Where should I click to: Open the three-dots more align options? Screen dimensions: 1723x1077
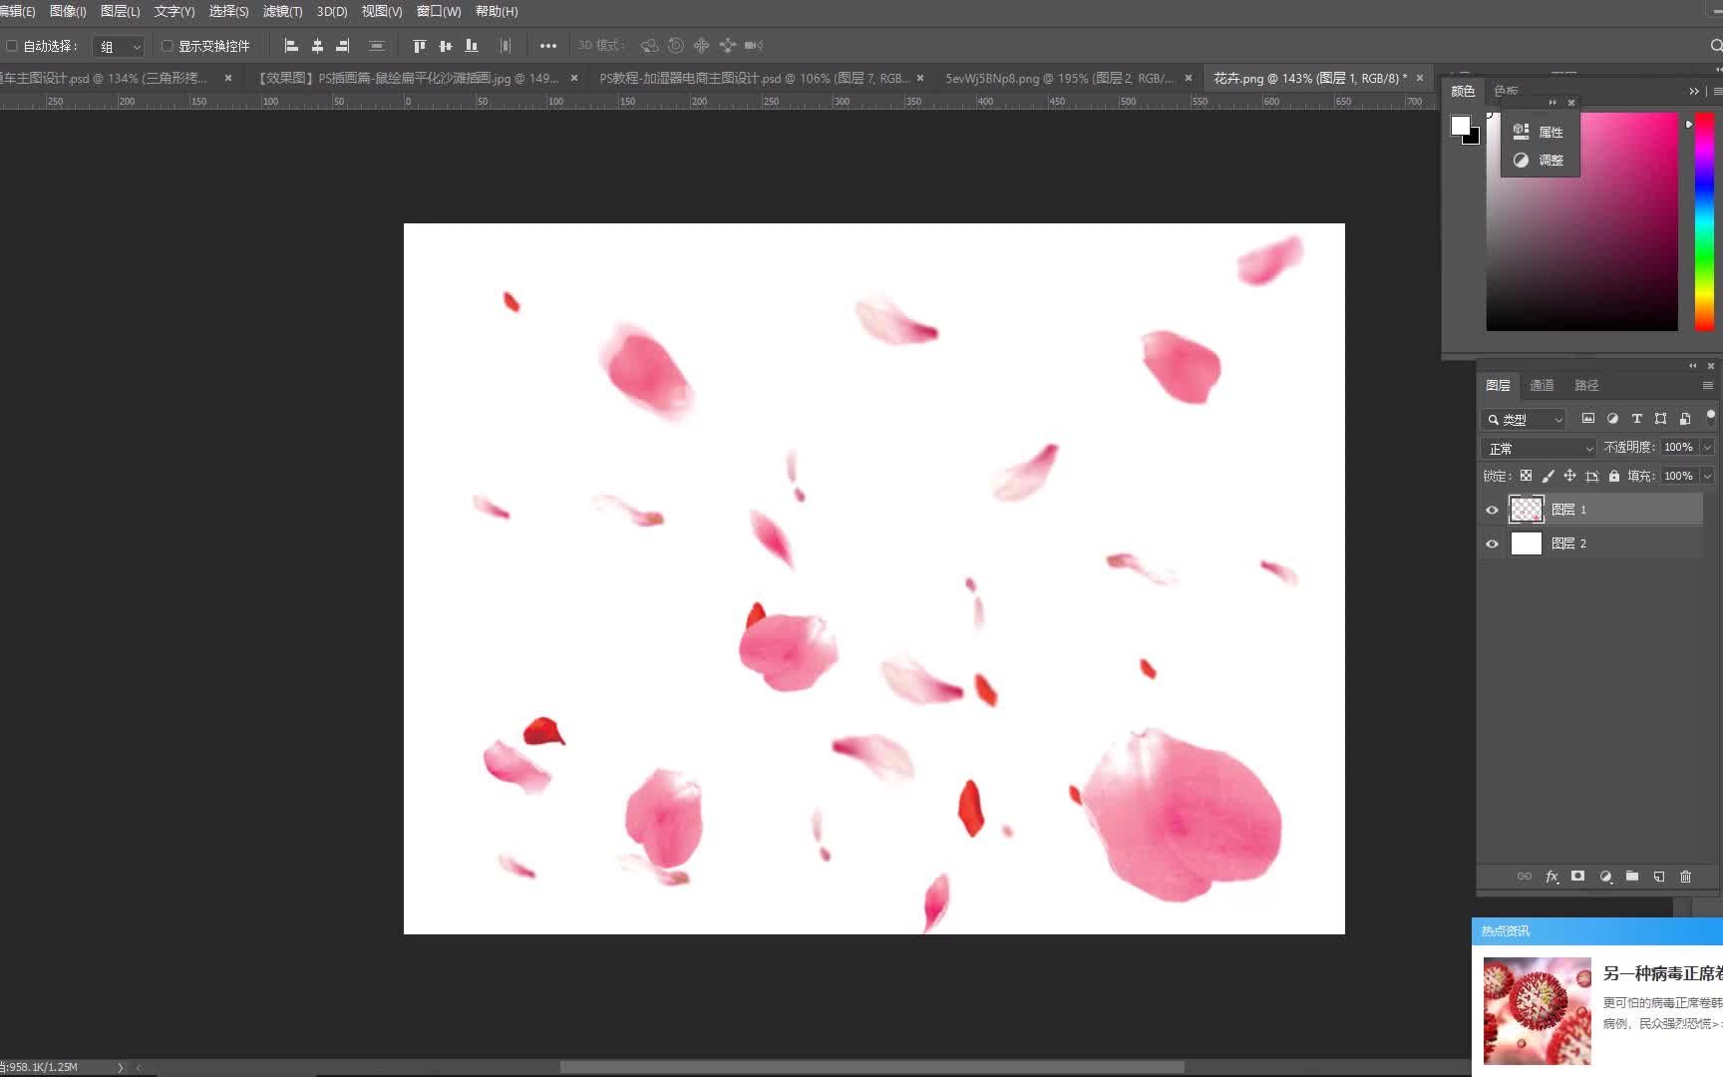coord(548,46)
